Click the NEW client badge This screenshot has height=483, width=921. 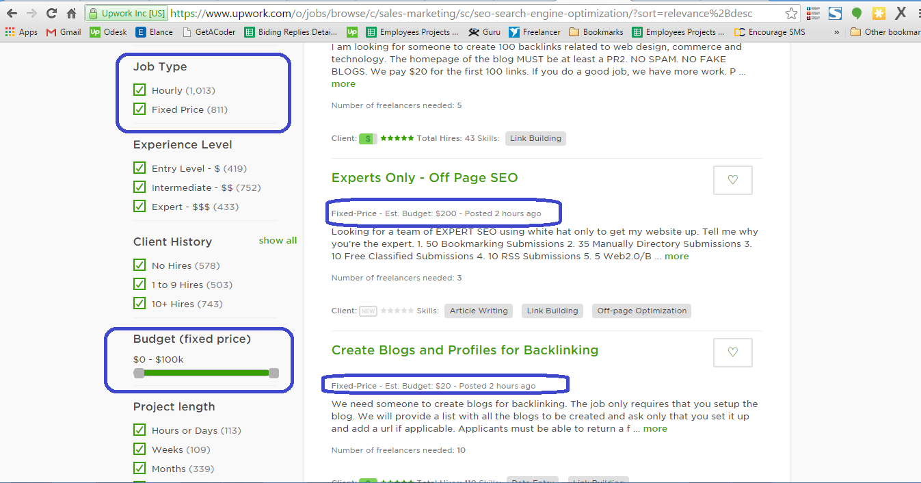(x=368, y=311)
